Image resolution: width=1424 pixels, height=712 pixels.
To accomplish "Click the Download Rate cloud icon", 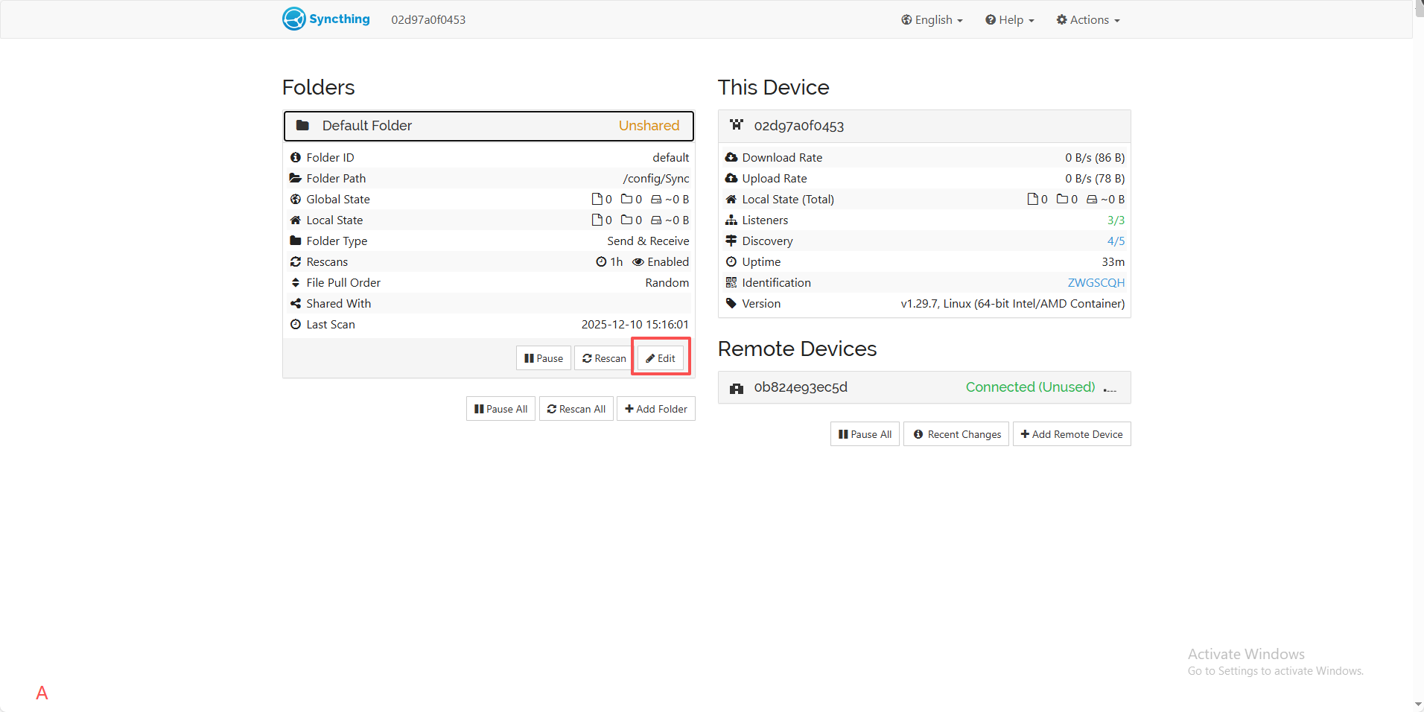I will [731, 157].
